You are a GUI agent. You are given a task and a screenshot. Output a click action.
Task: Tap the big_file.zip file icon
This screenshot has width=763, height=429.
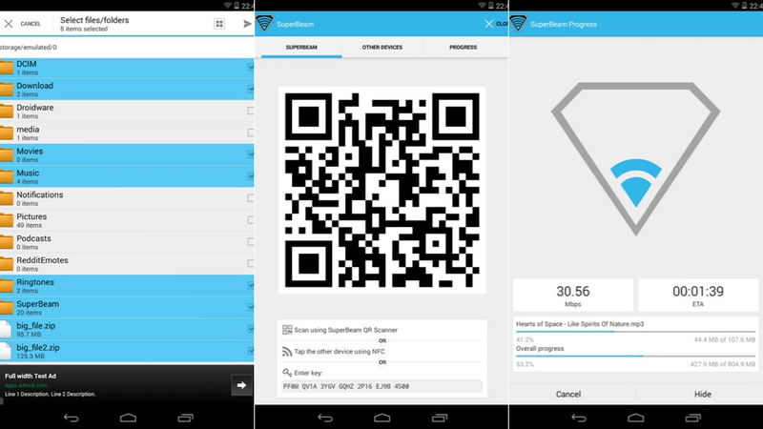[6, 329]
